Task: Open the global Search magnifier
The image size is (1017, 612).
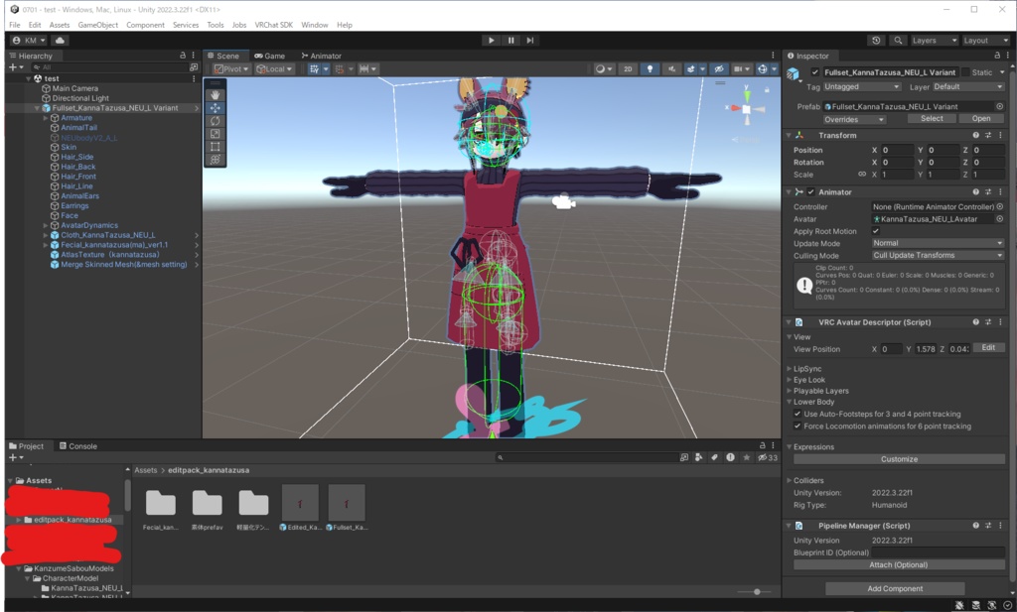Action: tap(898, 40)
